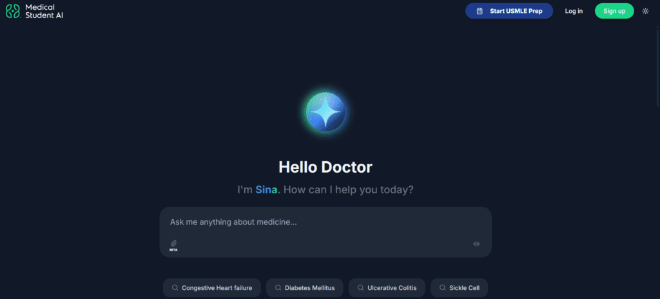The height and width of the screenshot is (299, 660).
Task: Click the highlighted name Sina
Action: 266,190
